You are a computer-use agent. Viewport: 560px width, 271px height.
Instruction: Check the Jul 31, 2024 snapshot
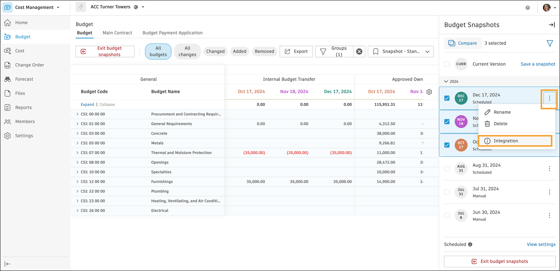click(447, 192)
